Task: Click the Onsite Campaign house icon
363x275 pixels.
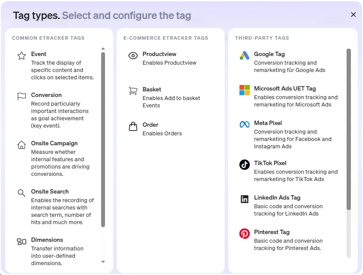Action: point(22,145)
